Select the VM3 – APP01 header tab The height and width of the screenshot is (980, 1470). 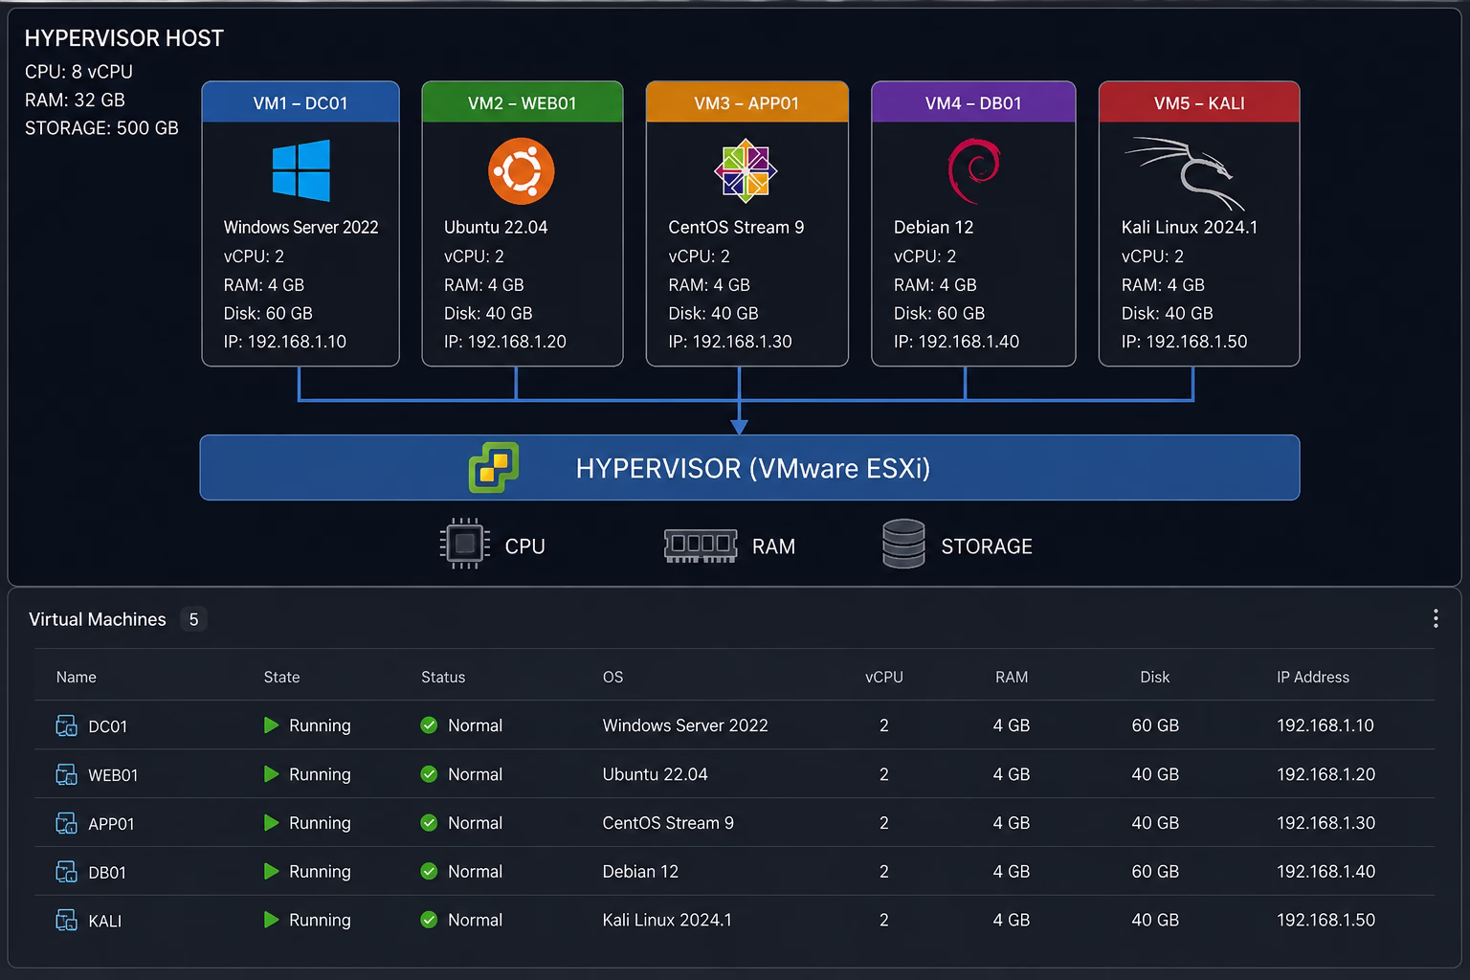pos(747,102)
